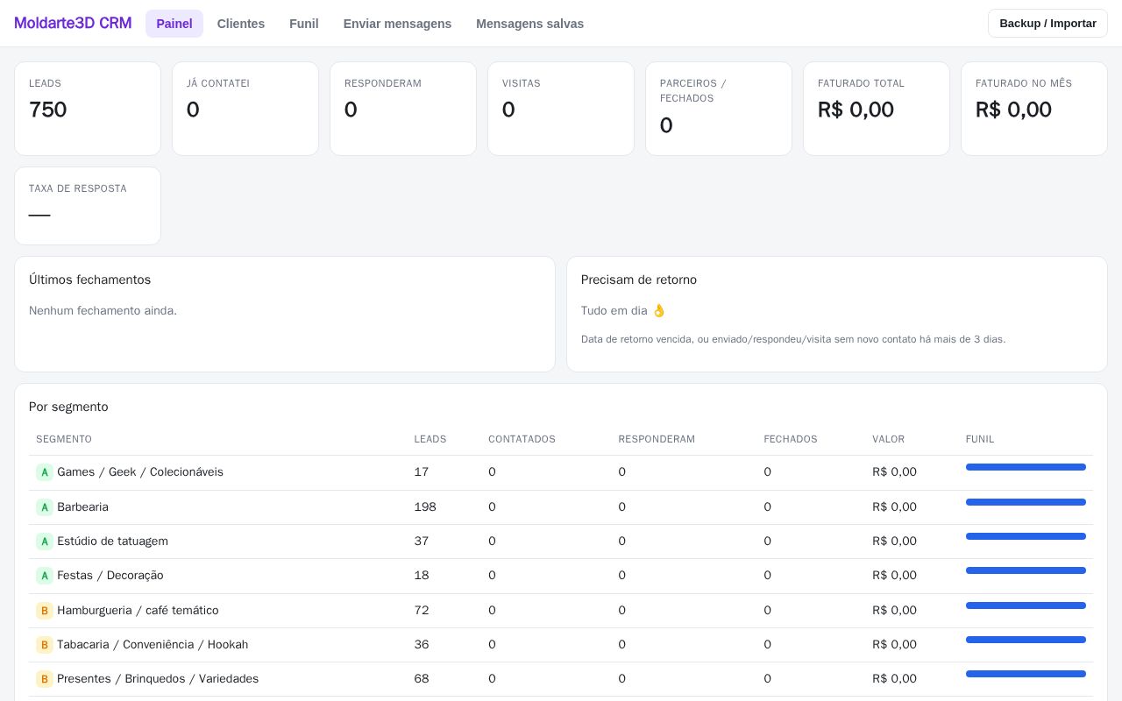Click the Estúdio de tatuagem segment name

112,542
